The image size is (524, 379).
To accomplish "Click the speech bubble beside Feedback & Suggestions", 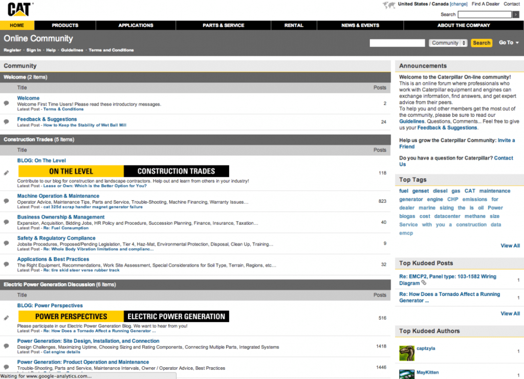I will click(6, 122).
